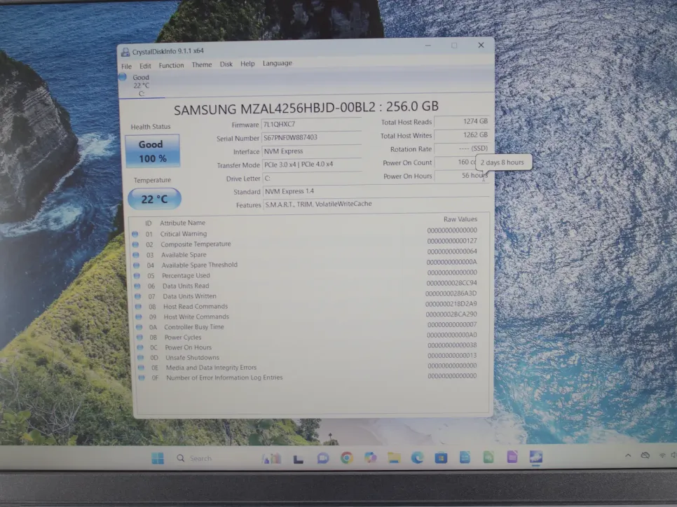
Task: Select the Host Read Commands attribute name
Action: tap(196, 306)
